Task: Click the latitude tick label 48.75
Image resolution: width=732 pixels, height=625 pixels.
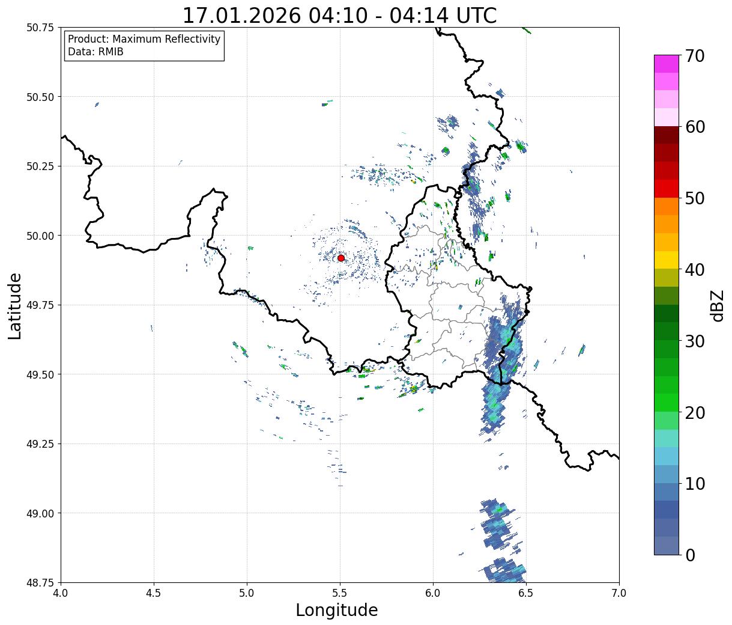Action: point(40,582)
